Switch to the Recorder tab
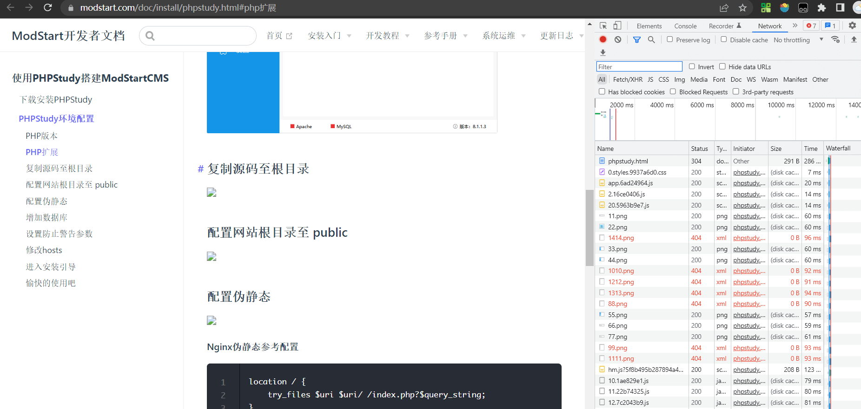861x409 pixels. pos(725,26)
